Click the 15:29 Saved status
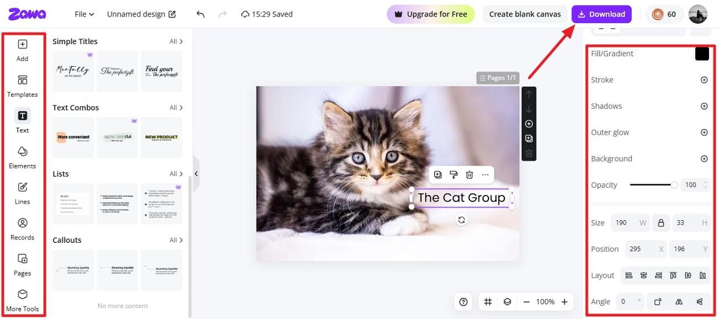 (267, 14)
